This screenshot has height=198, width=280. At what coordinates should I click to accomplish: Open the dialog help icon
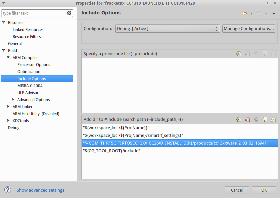point(7,190)
